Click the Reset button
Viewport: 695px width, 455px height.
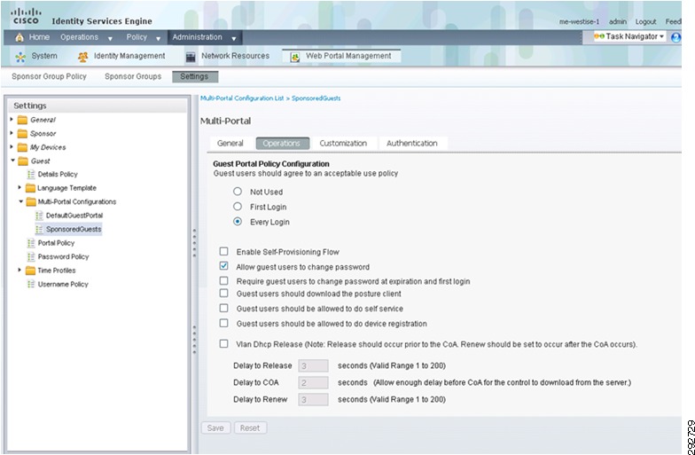250,428
